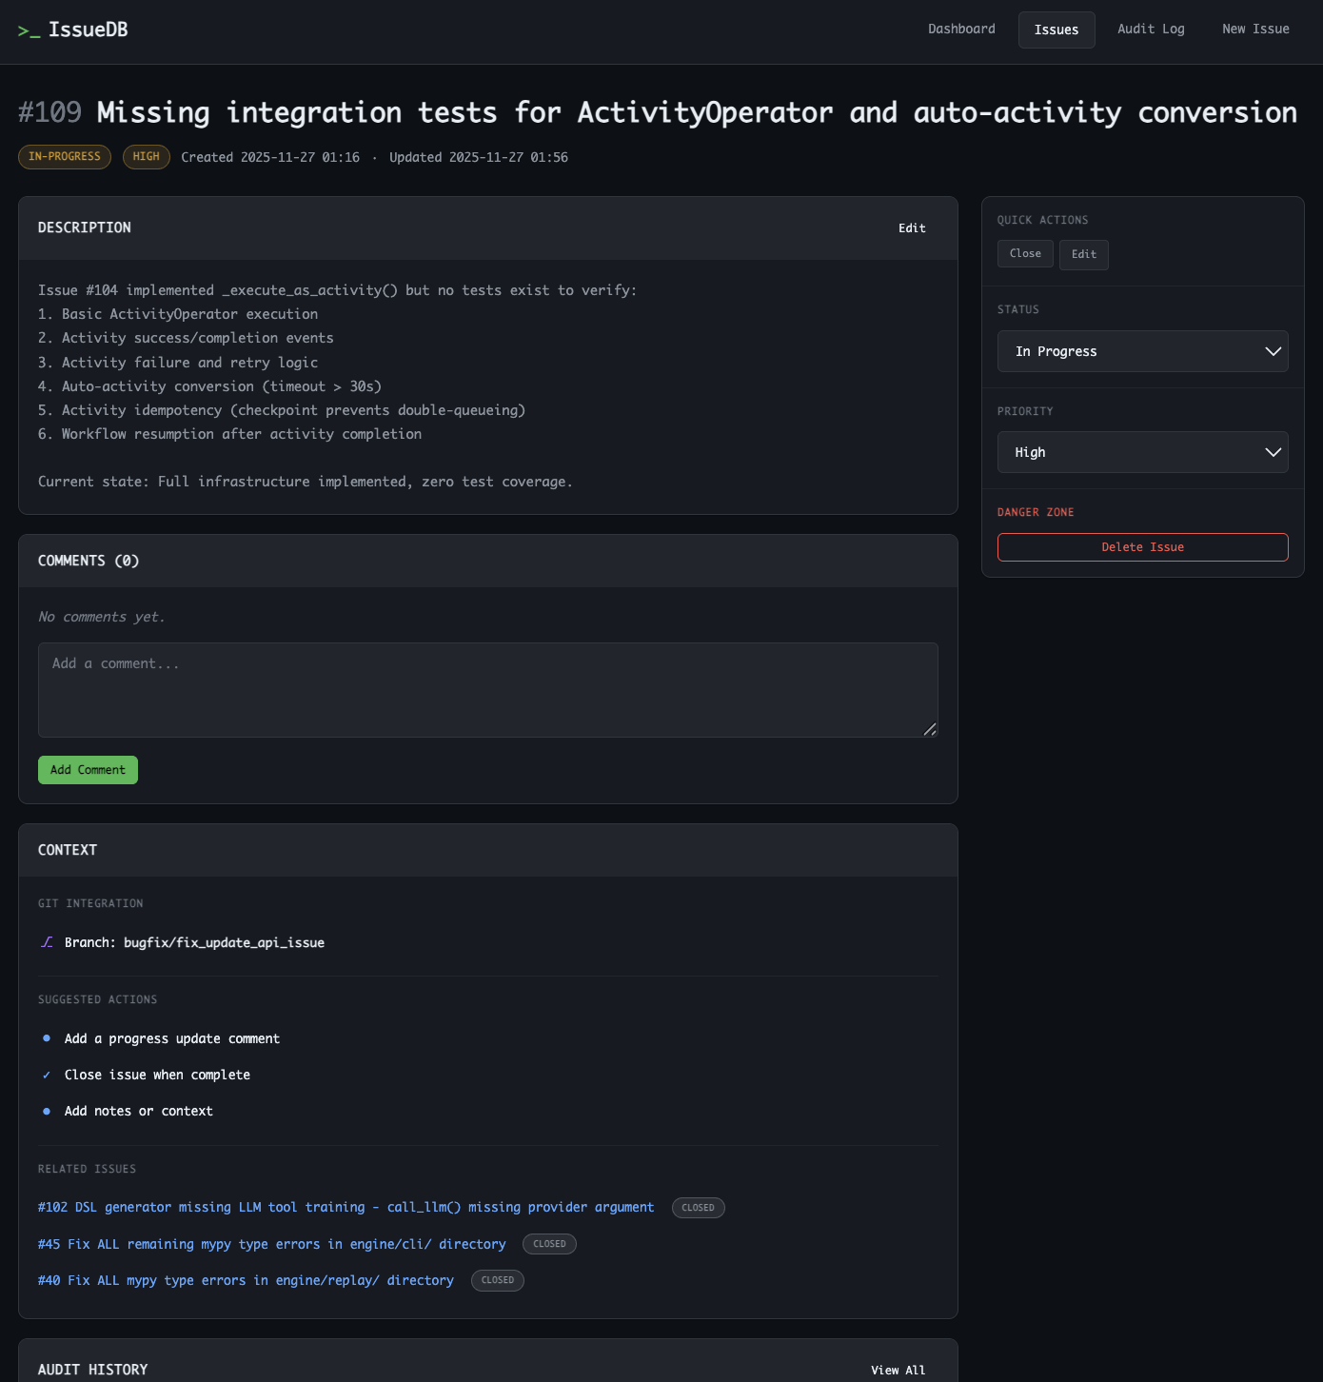Open related issue #102 DSL generator link
The height and width of the screenshot is (1382, 1323).
[x=346, y=1207]
